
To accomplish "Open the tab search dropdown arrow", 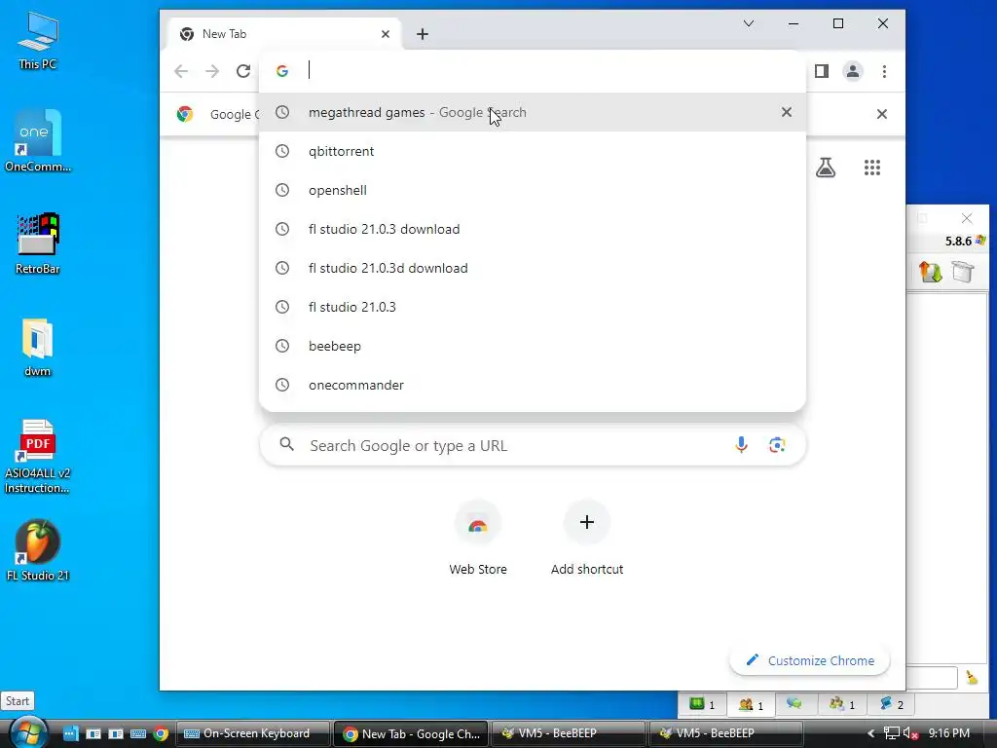I will click(749, 23).
